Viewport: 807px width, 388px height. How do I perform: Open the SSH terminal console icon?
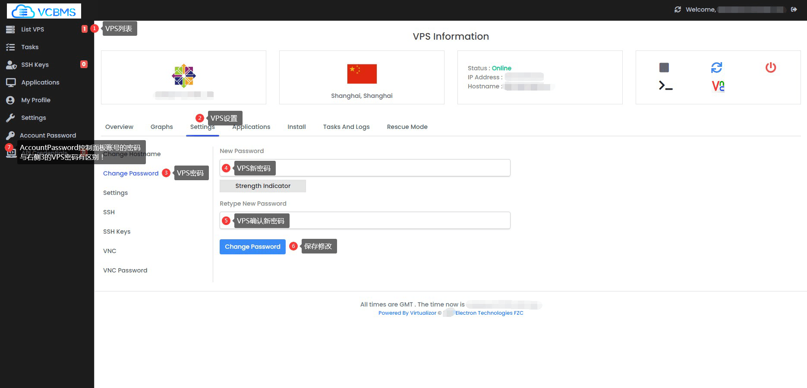click(665, 86)
